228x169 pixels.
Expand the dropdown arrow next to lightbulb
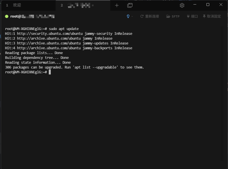pos(132,16)
